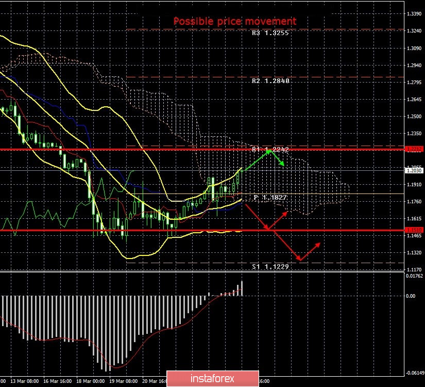Click the Possible price movement title

[235, 21]
